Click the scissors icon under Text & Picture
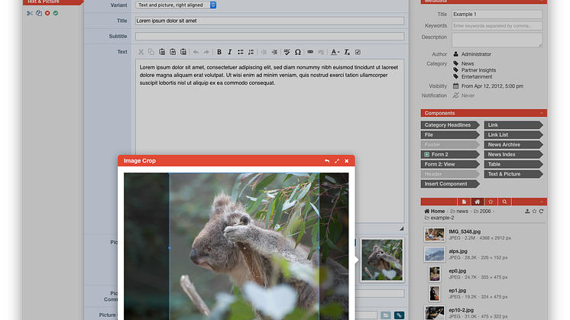Screen dimensions: 570x320 [x=30, y=13]
